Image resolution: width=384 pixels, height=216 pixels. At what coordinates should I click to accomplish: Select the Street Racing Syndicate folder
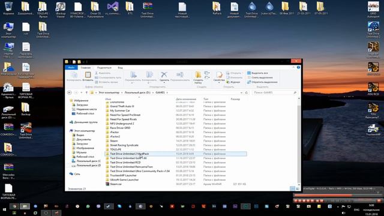click(x=122, y=145)
